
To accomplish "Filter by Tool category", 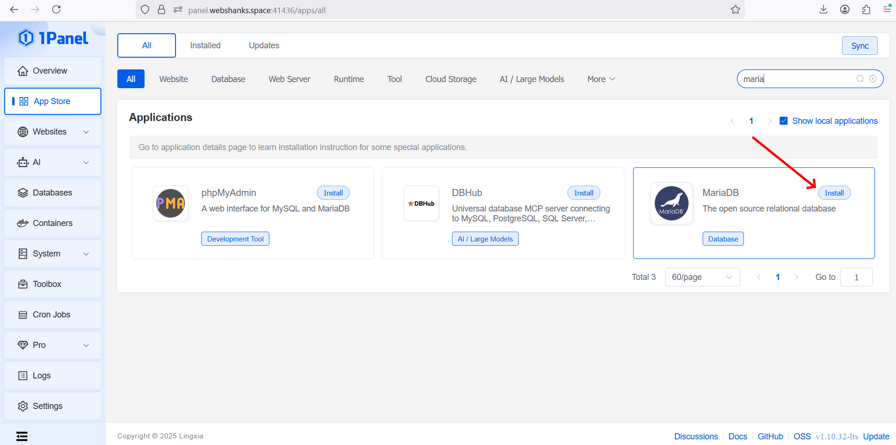I will point(395,79).
